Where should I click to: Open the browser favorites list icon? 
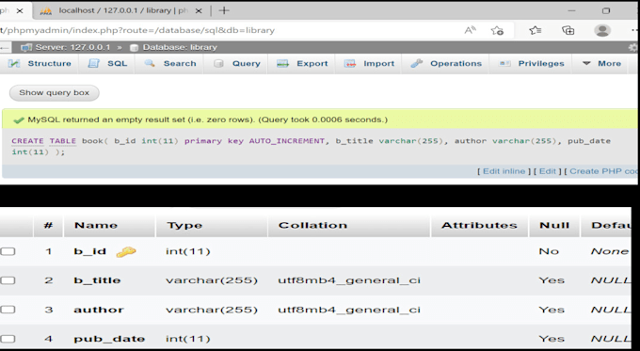click(536, 30)
